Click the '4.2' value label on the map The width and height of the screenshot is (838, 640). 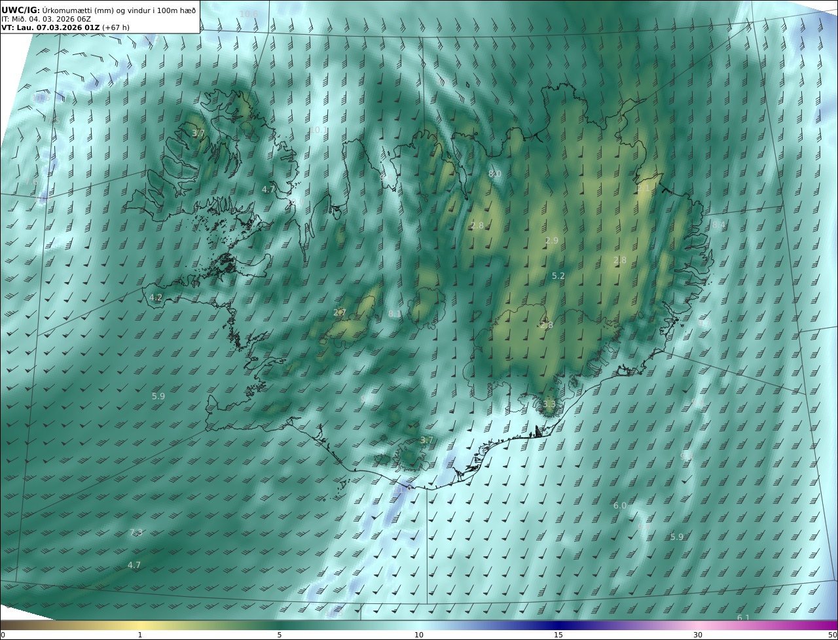[x=156, y=297]
